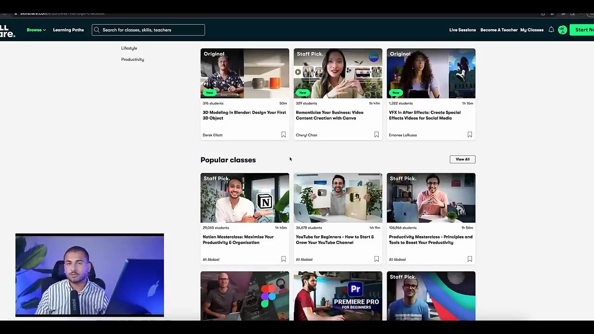Select the Lifestyle category in the sidebar

[x=129, y=48]
